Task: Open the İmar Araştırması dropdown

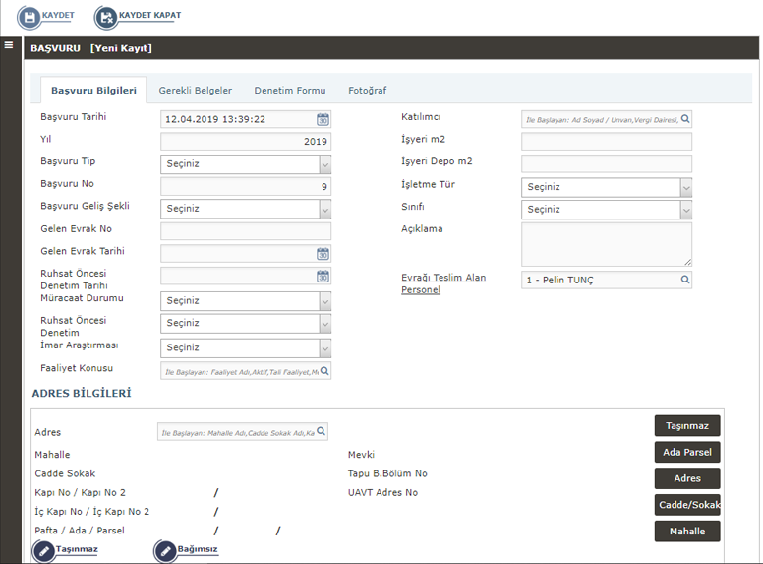Action: coord(324,347)
